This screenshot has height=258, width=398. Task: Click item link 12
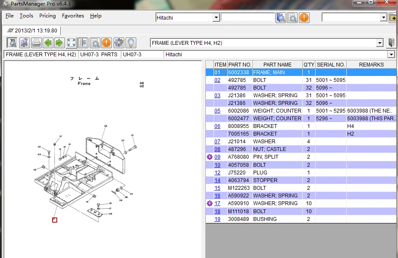click(217, 173)
